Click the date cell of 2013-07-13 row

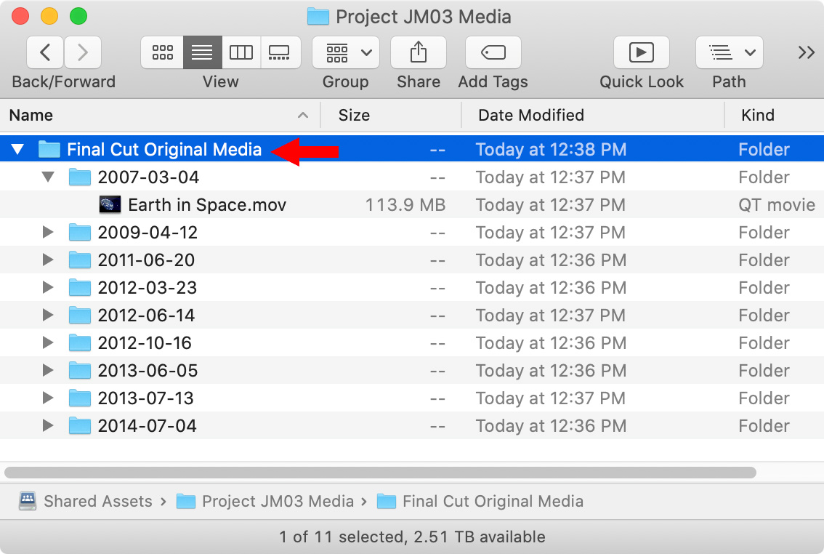tap(550, 398)
